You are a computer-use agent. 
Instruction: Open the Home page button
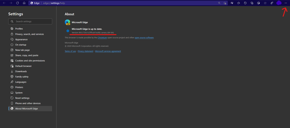[x=24, y=3]
